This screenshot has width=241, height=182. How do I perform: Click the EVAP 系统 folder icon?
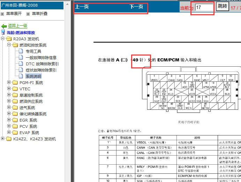coord(15,133)
